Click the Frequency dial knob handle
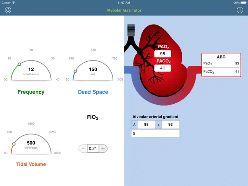This screenshot has height=186, width=248. click(19, 64)
